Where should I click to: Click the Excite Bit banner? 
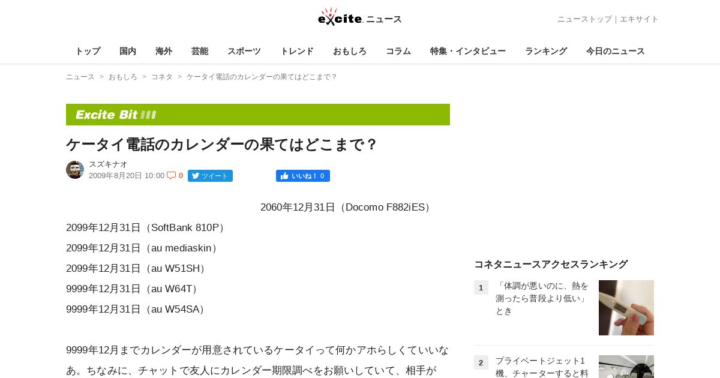click(x=258, y=115)
